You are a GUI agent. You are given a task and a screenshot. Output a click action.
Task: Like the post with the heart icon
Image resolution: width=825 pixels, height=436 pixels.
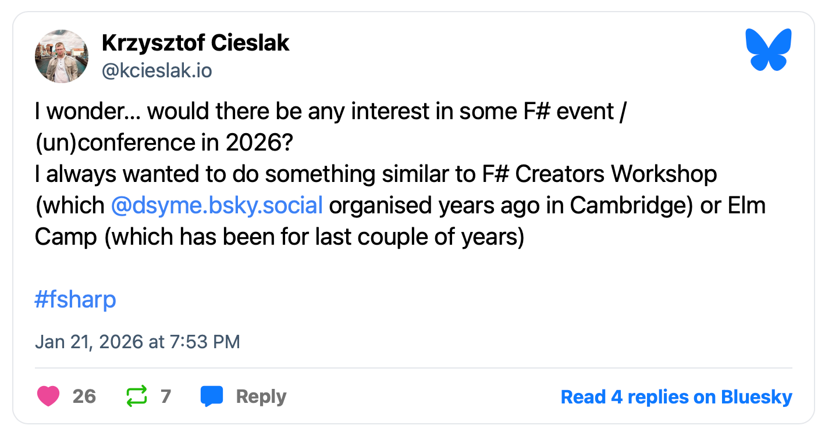[48, 396]
